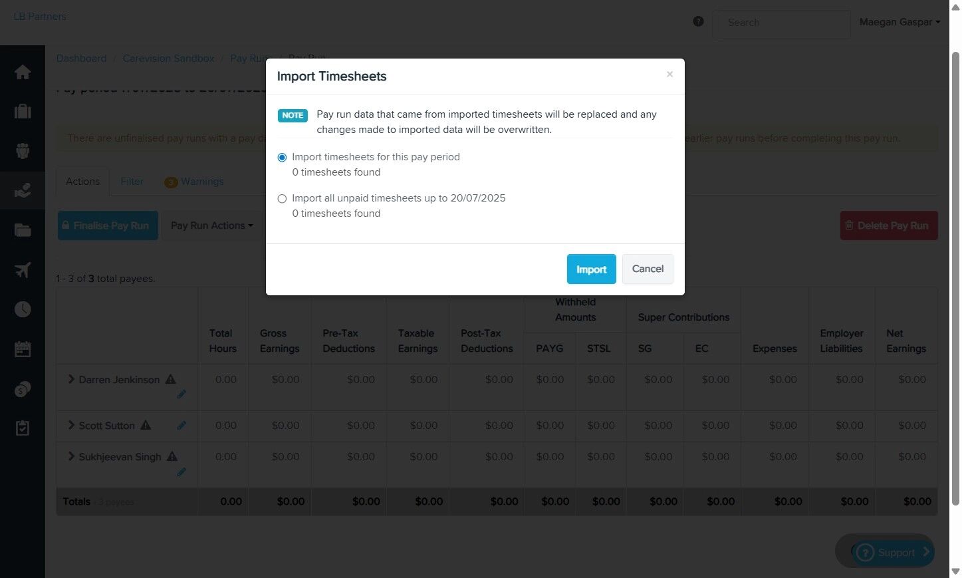Switch to the Warnings tab
This screenshot has height=578, width=962.
[194, 182]
